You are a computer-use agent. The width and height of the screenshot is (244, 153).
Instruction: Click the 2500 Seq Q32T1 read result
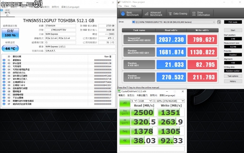144,112
